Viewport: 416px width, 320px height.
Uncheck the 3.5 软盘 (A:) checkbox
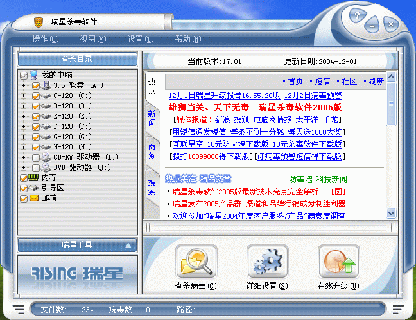[x=35, y=86]
